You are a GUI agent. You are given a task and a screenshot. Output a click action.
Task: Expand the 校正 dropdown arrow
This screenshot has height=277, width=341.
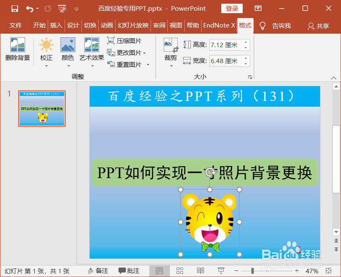pyautogui.click(x=46, y=66)
